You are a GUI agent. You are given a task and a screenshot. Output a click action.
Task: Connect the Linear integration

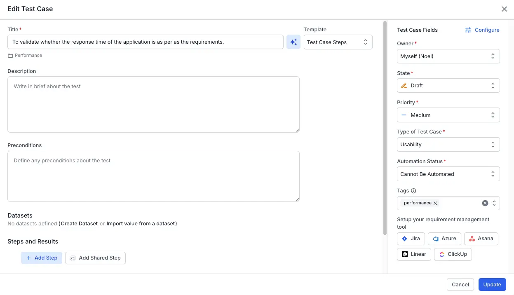coord(414,254)
